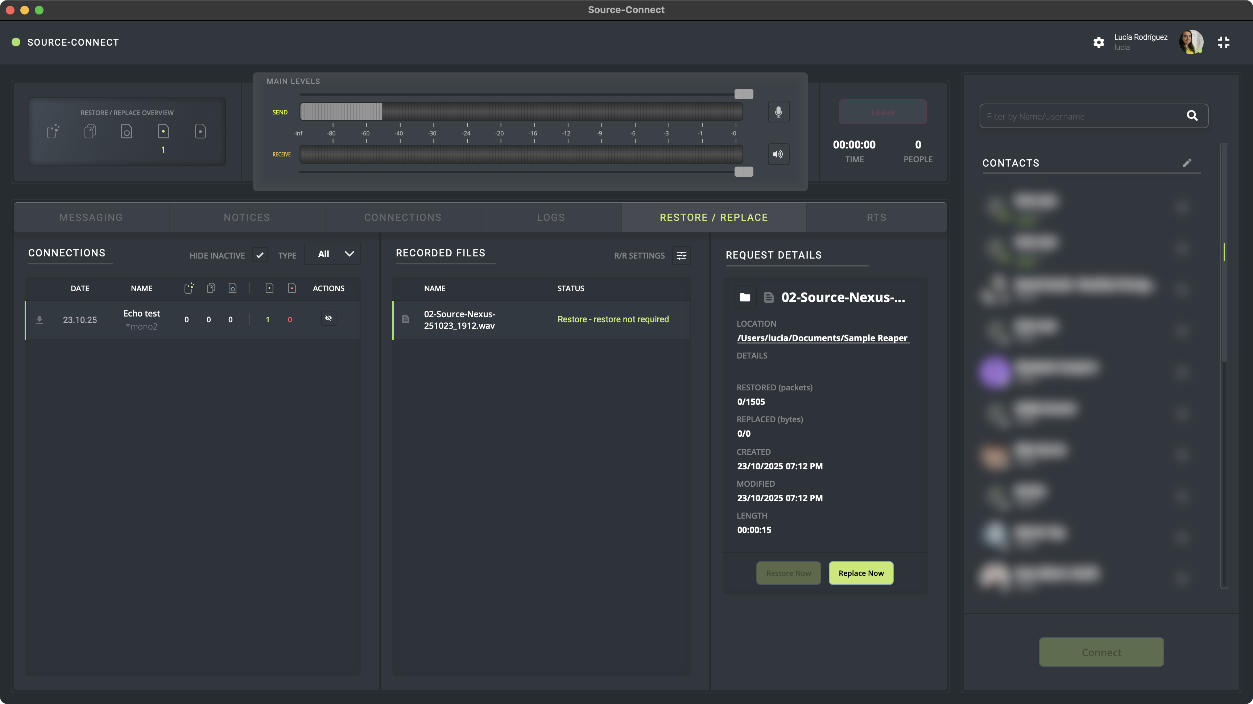Open the /Users/lucia/Documents location link

[823, 338]
